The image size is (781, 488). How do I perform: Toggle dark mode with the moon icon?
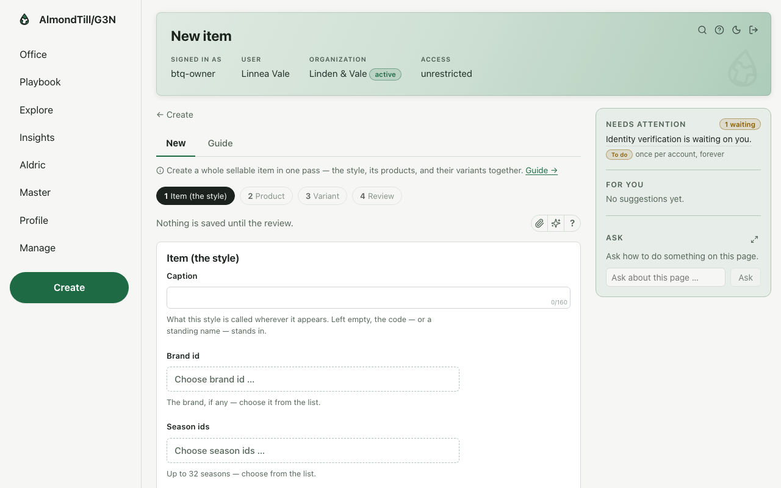[736, 30]
